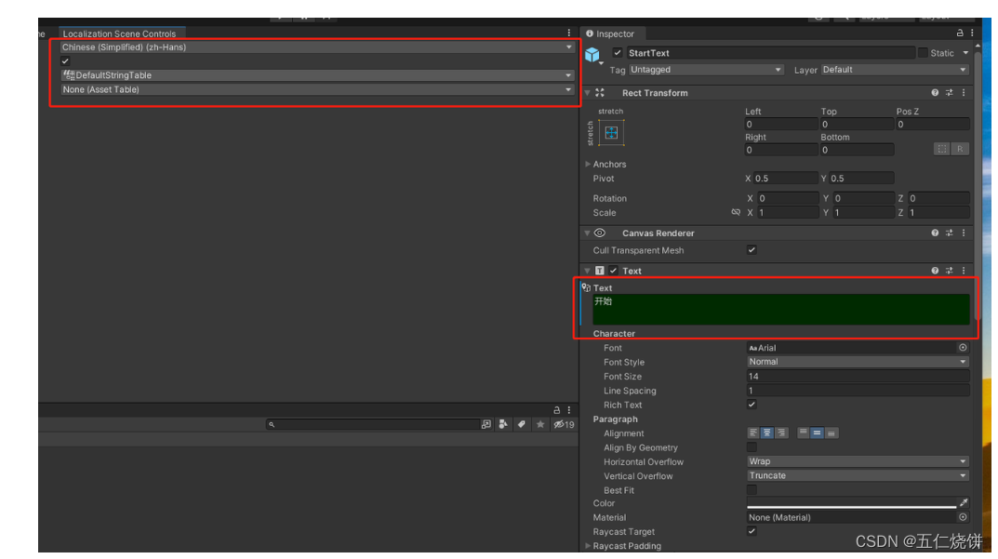Open the Inspector panel's three-dot menu
998x559 pixels.
972,33
